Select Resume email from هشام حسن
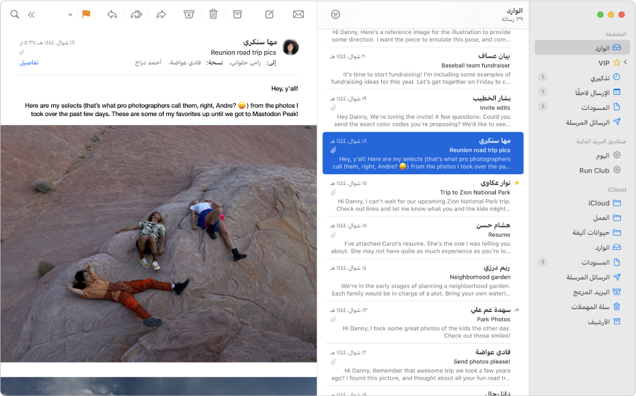 click(423, 238)
